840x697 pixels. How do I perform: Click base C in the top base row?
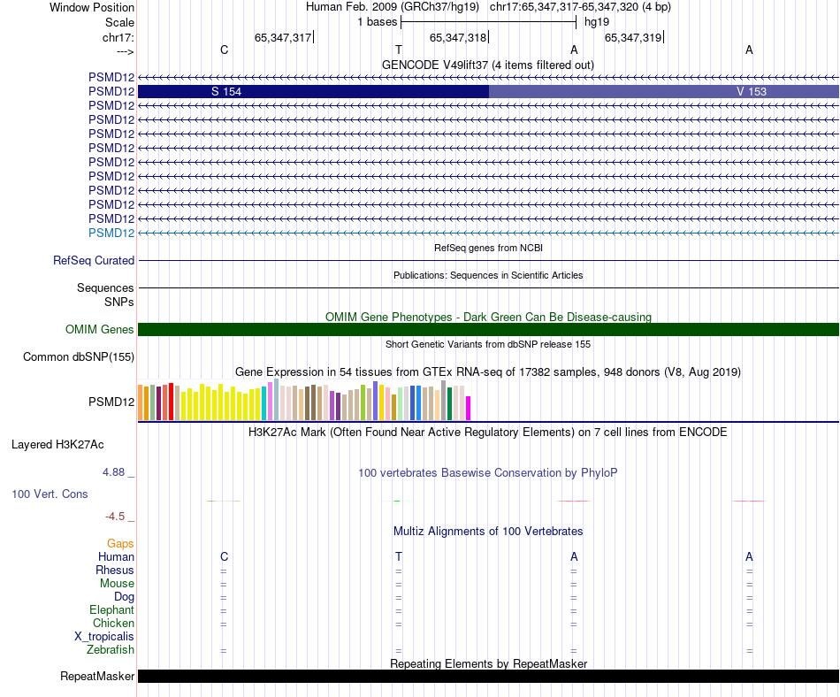pyautogui.click(x=225, y=50)
